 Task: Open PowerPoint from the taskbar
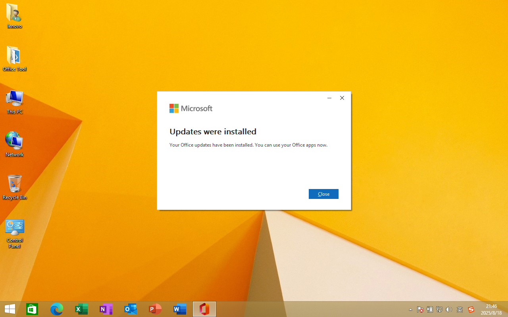[x=155, y=309]
